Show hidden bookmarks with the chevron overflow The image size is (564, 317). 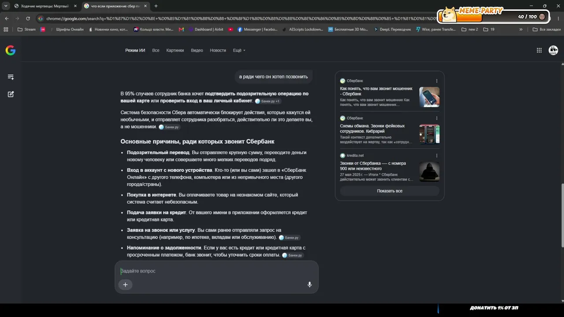pyautogui.click(x=521, y=29)
